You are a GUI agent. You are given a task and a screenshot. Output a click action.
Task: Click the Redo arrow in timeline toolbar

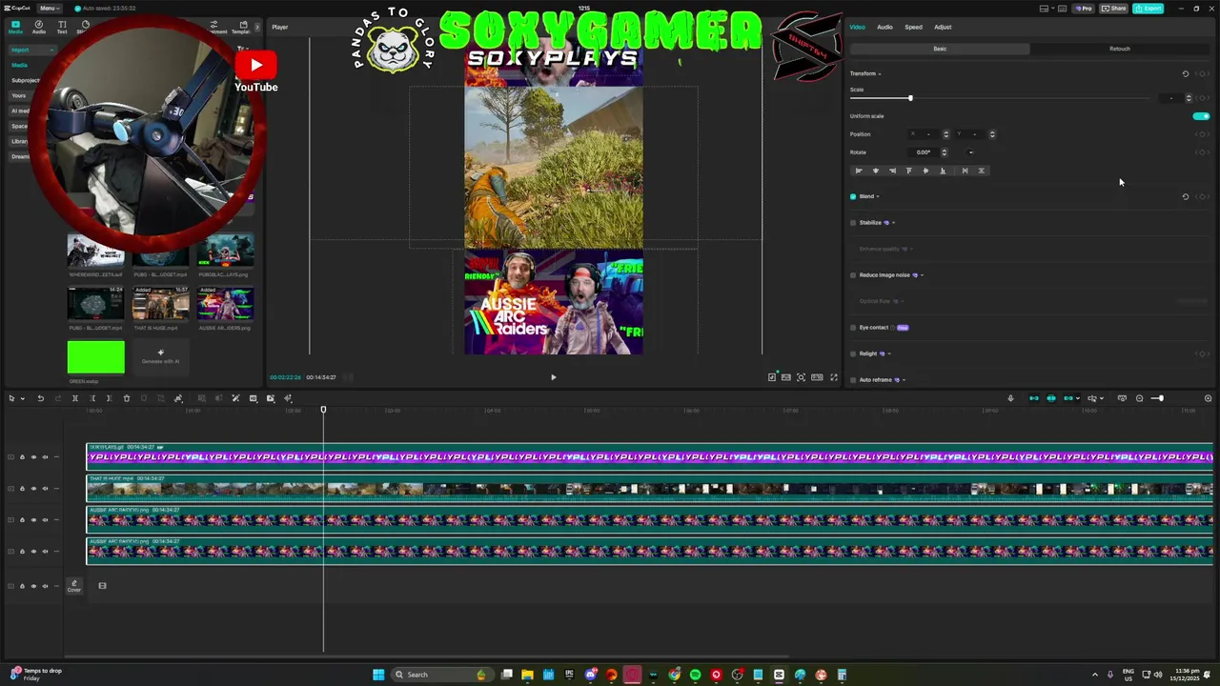(x=57, y=398)
